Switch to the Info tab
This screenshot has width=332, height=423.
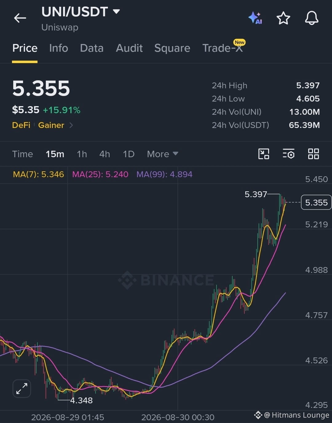[x=58, y=48]
